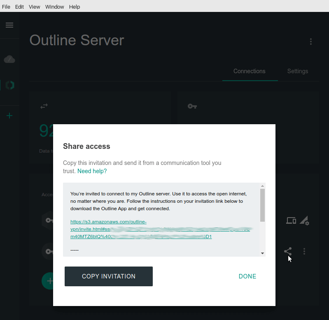This screenshot has width=329, height=320.
Task: Switch to the Connections tab
Action: pos(249,71)
